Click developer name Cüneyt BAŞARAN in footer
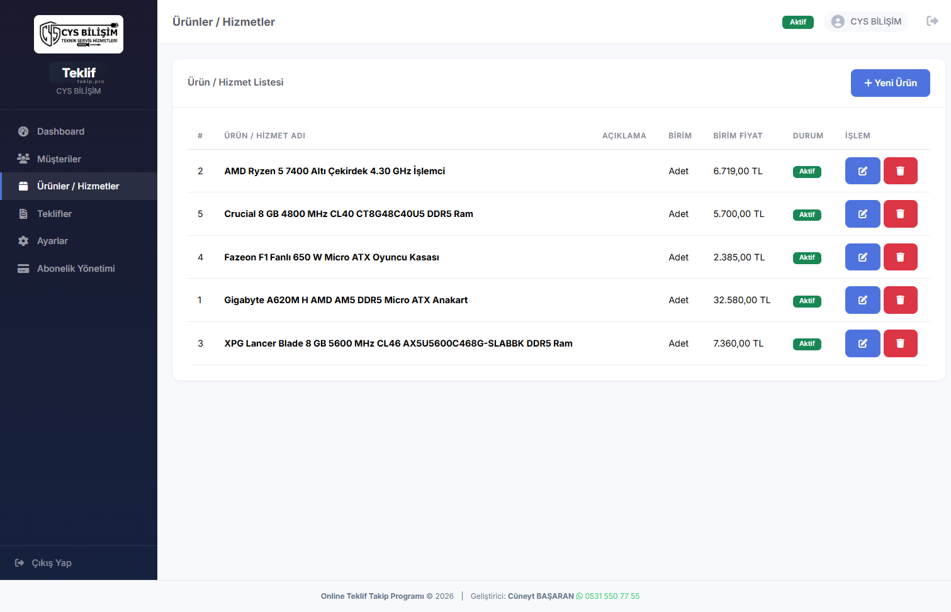Image resolution: width=951 pixels, height=612 pixels. (541, 596)
